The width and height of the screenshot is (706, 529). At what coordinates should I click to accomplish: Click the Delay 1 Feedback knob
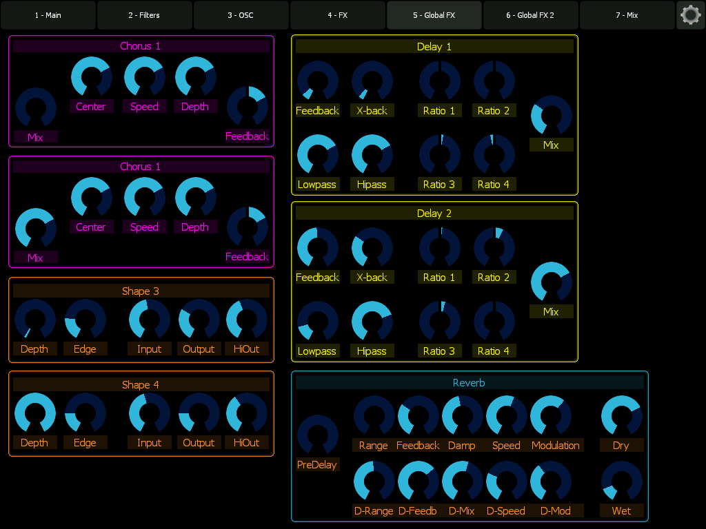pyautogui.click(x=318, y=81)
